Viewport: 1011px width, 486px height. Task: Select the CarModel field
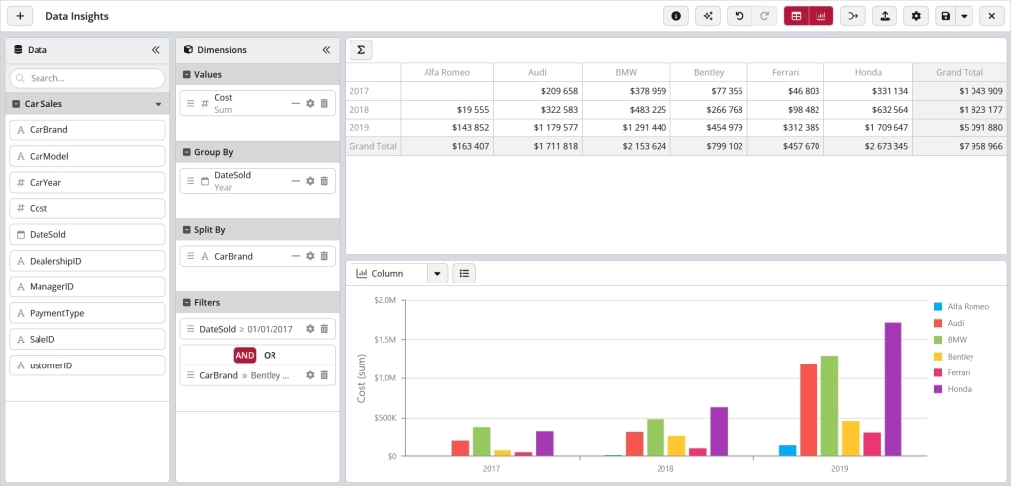click(87, 156)
